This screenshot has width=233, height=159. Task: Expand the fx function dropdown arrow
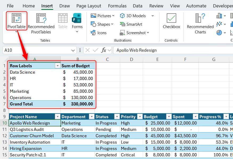pyautogui.click(x=109, y=50)
